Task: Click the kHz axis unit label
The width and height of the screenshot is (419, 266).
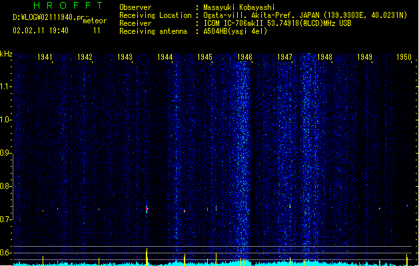Action: [x=6, y=54]
